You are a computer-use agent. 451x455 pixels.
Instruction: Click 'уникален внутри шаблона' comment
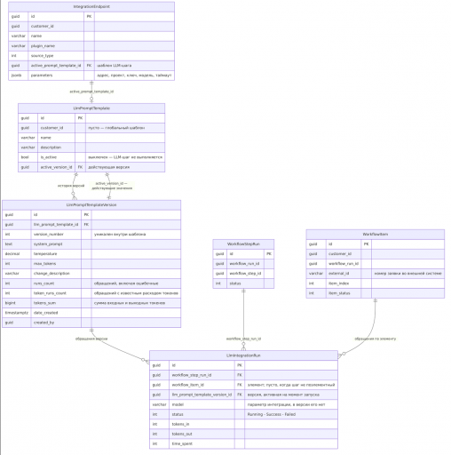[x=120, y=235]
